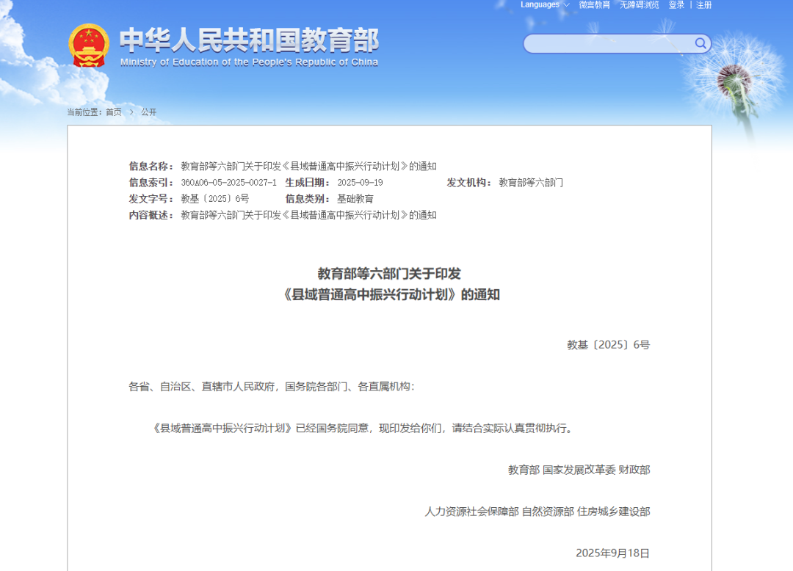The width and height of the screenshot is (793, 571).
Task: Open the Languages dropdown
Action: point(545,4)
